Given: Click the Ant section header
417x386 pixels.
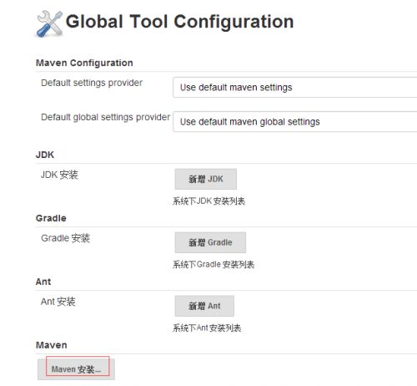Looking at the screenshot, I should [x=43, y=282].
